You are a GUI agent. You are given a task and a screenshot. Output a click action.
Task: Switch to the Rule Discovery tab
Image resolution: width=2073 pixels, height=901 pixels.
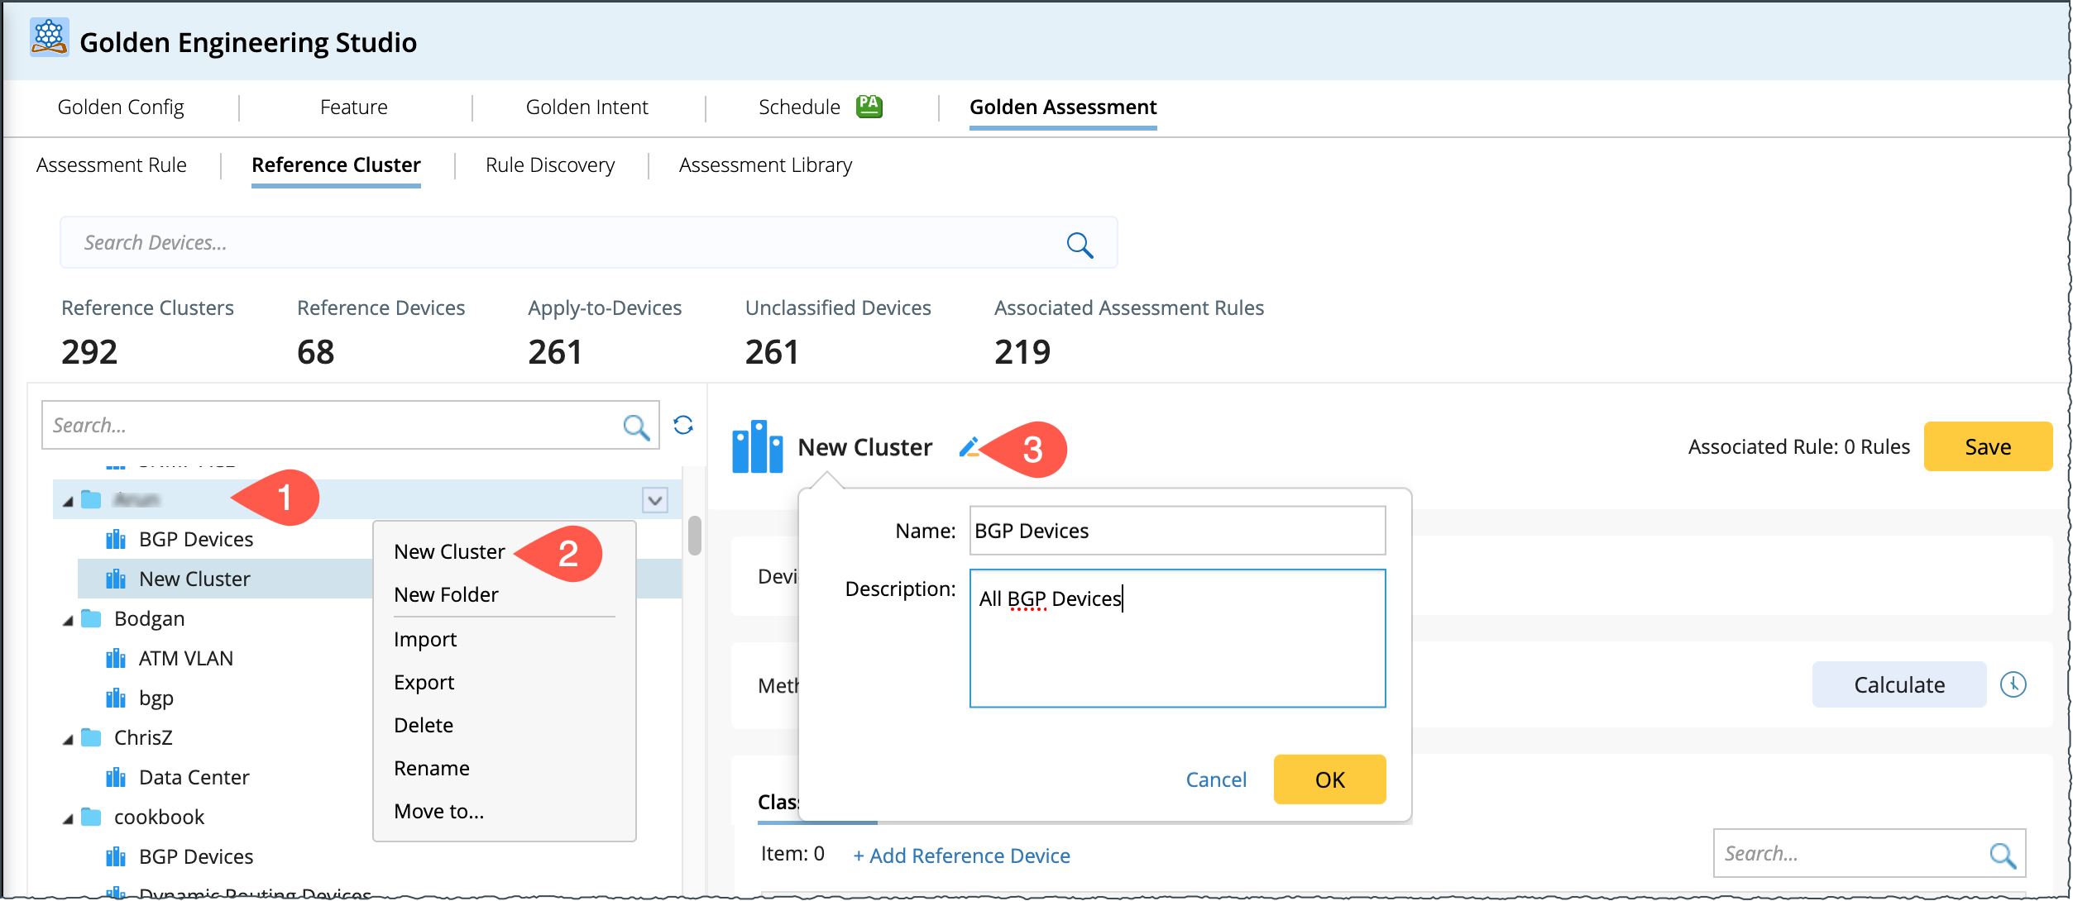click(x=550, y=165)
